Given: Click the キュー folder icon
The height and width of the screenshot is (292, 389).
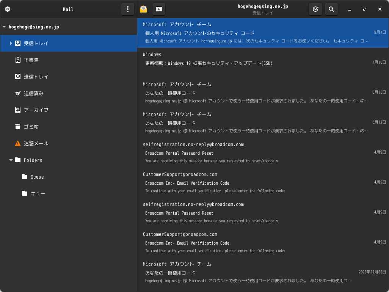Looking at the screenshot, I should coord(25,193).
